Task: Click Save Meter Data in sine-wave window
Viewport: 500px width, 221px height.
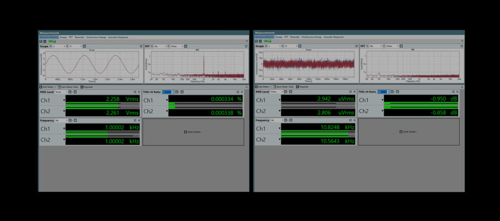Action: 68,87
